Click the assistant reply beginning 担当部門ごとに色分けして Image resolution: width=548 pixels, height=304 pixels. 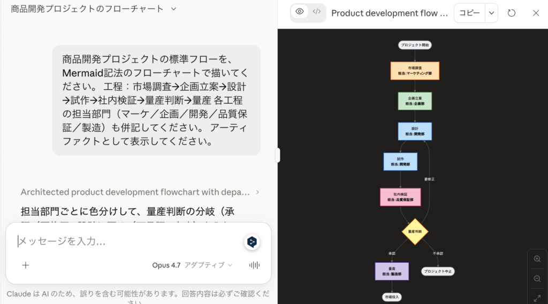click(x=127, y=211)
